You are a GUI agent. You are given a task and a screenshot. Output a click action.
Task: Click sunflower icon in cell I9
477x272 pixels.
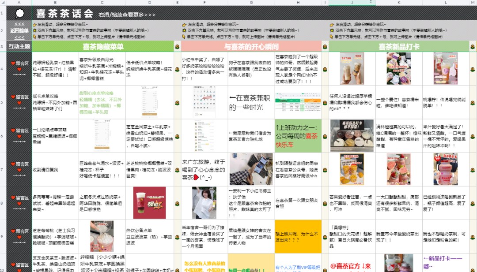pyautogui.click(x=325, y=237)
